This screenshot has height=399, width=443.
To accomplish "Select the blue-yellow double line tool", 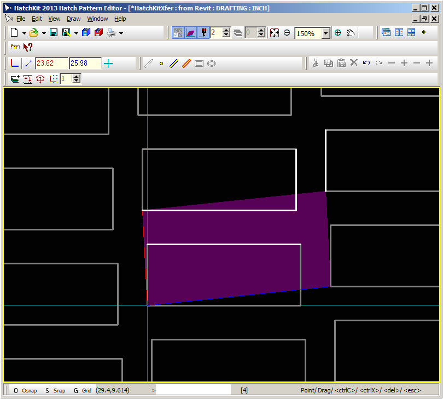I will 174,63.
